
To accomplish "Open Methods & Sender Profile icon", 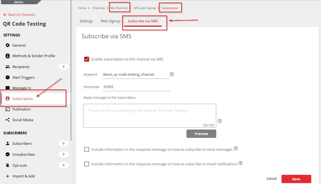I will (8, 56).
